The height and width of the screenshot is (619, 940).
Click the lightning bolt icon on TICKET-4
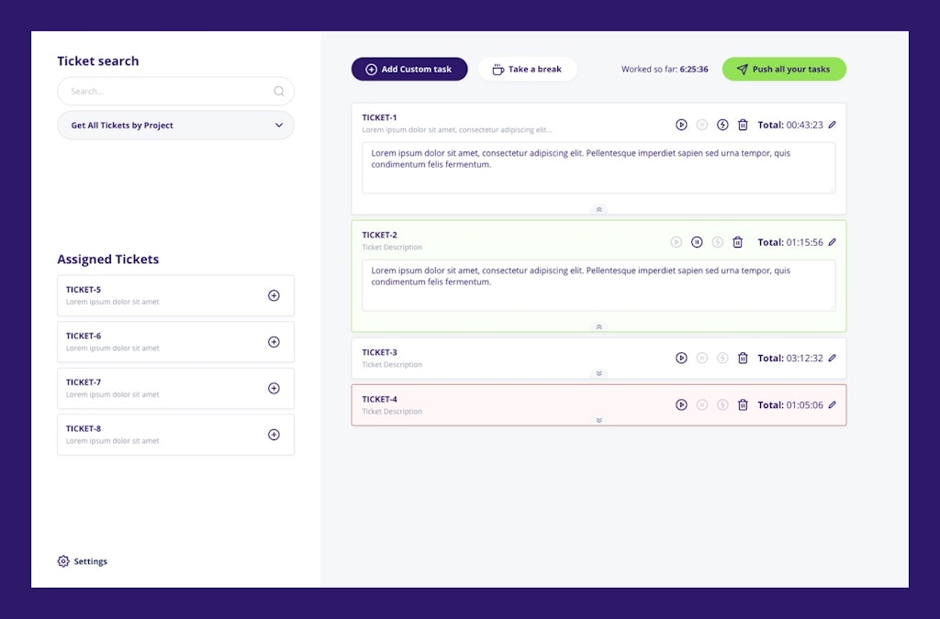tap(722, 404)
